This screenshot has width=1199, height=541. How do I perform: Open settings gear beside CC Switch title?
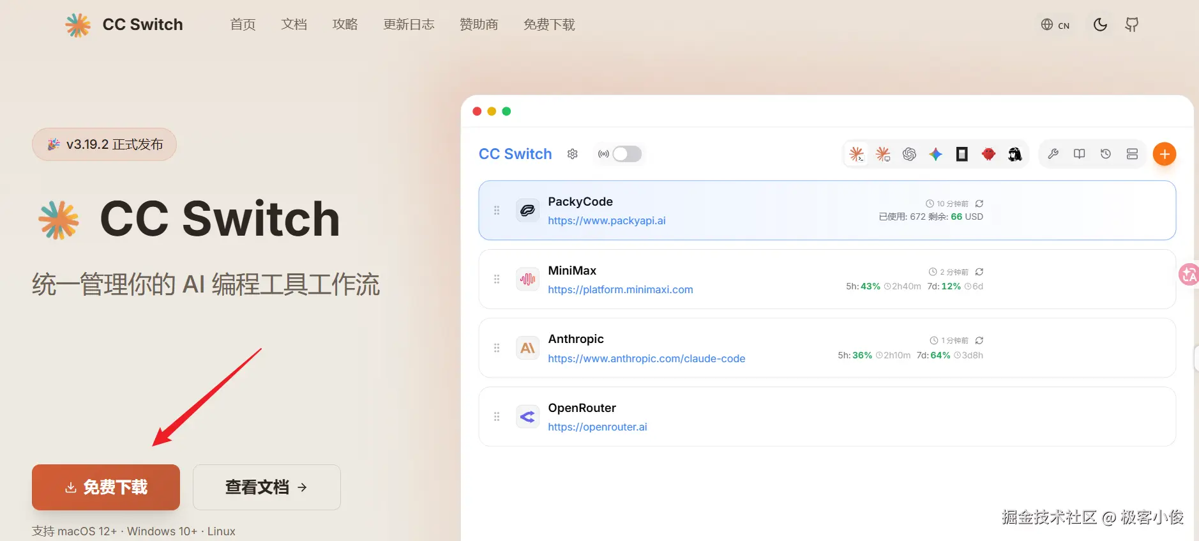click(573, 154)
